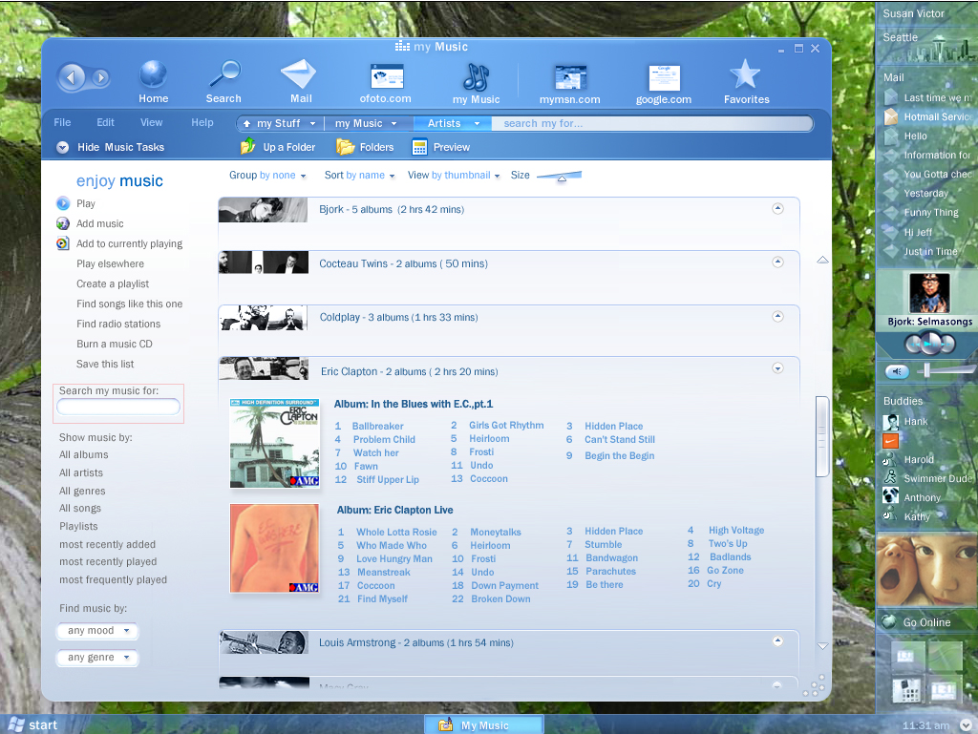The image size is (978, 734).
Task: Click the Search my music for field
Action: point(117,407)
